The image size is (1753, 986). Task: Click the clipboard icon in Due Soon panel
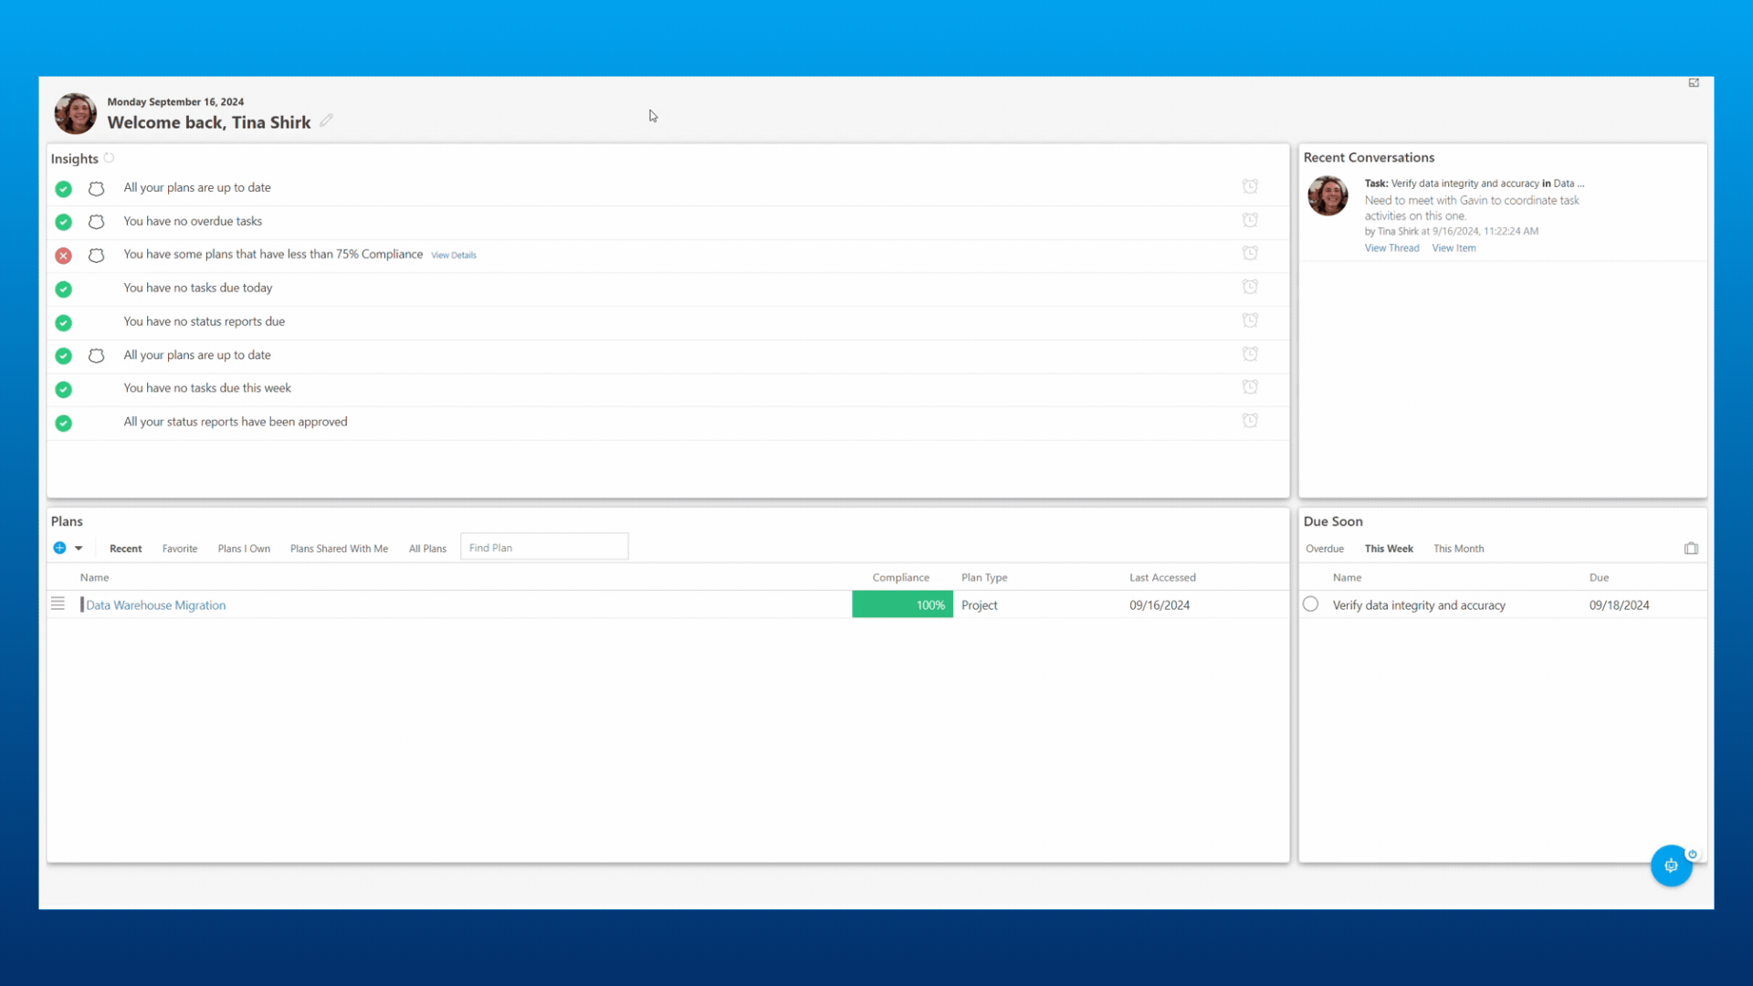click(1691, 549)
